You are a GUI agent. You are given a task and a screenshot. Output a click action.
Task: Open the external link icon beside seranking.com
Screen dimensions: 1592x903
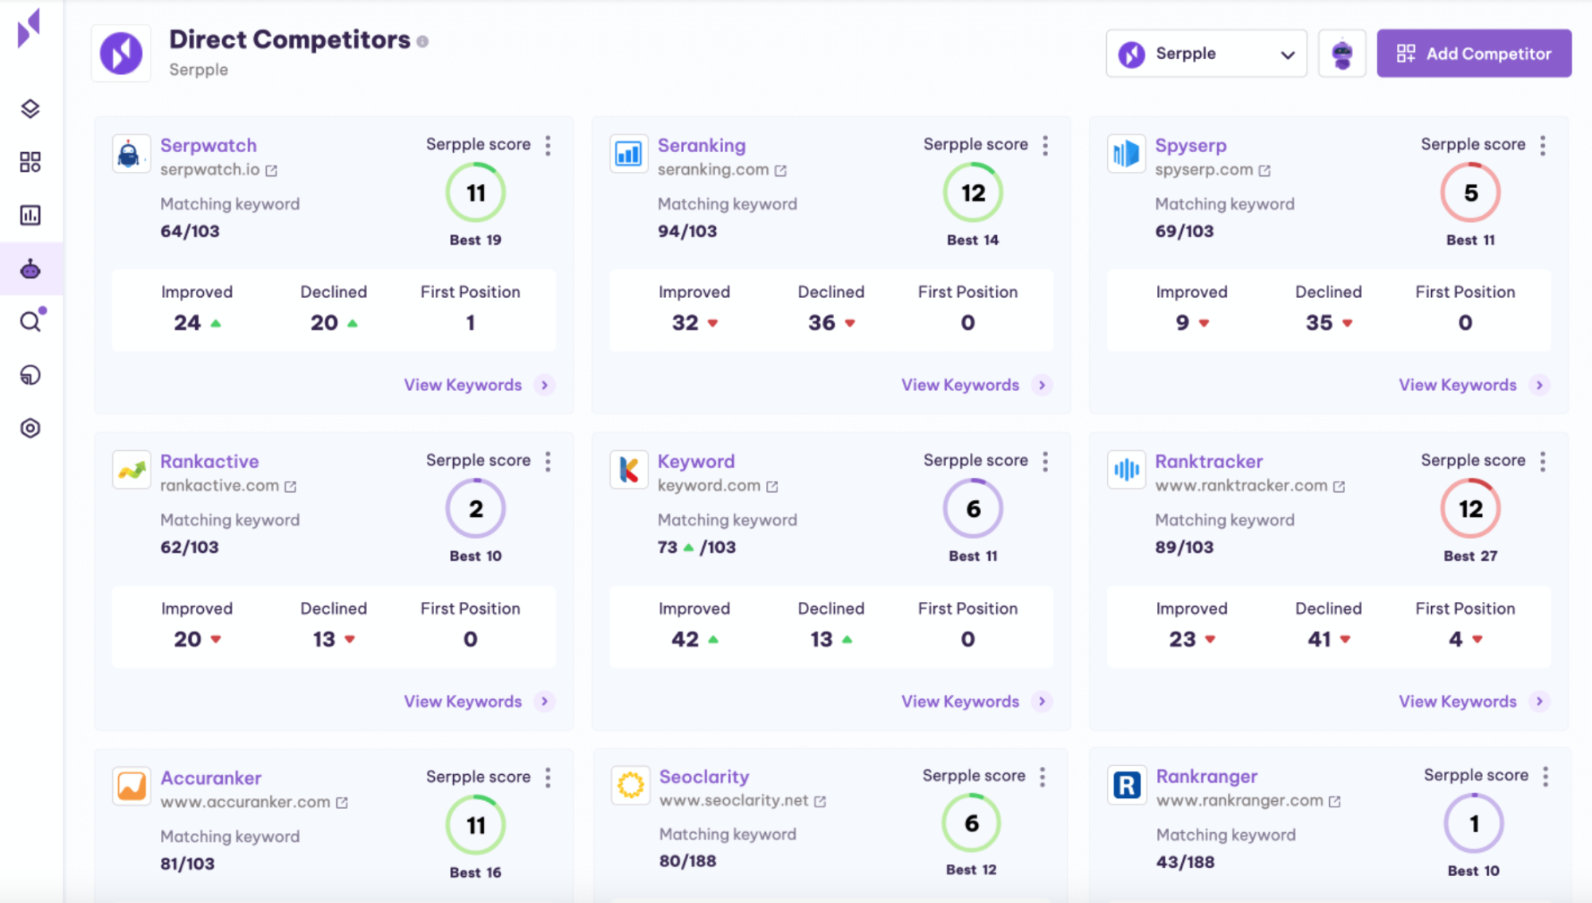click(x=780, y=170)
